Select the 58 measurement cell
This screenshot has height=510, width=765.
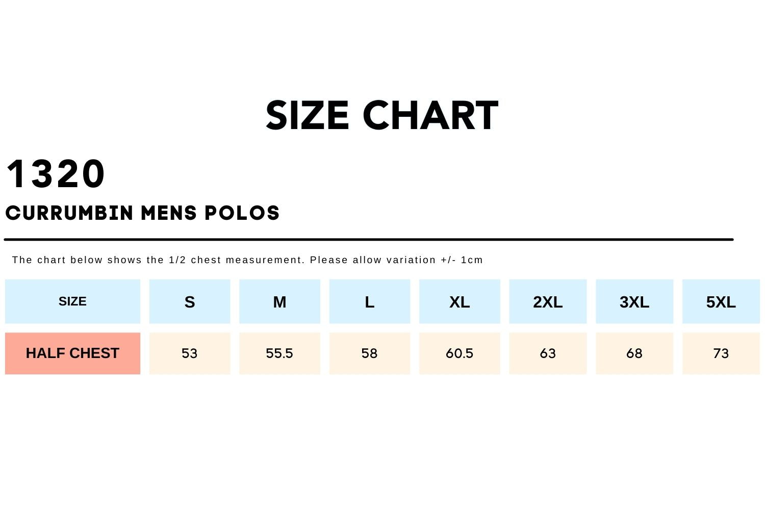[370, 353]
